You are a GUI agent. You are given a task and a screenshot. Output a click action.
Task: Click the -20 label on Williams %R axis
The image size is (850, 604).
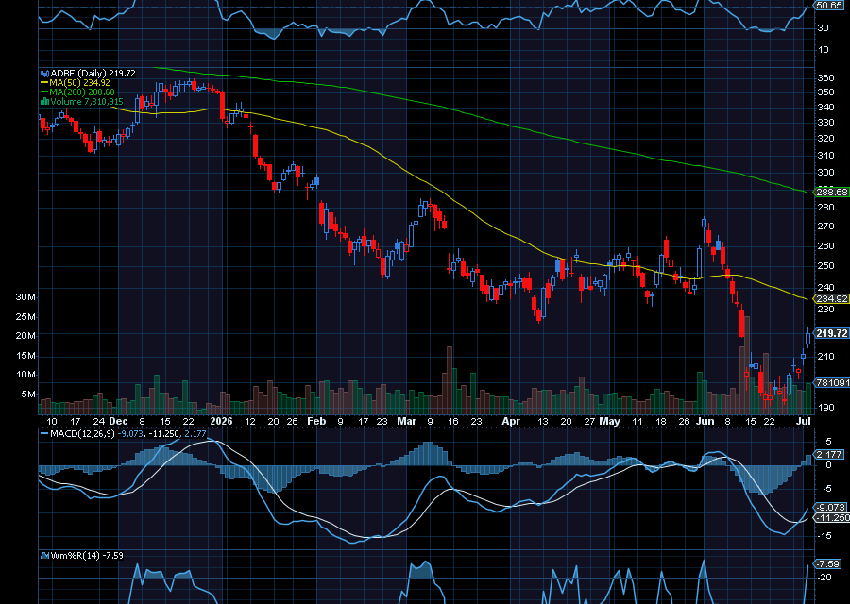[824, 578]
